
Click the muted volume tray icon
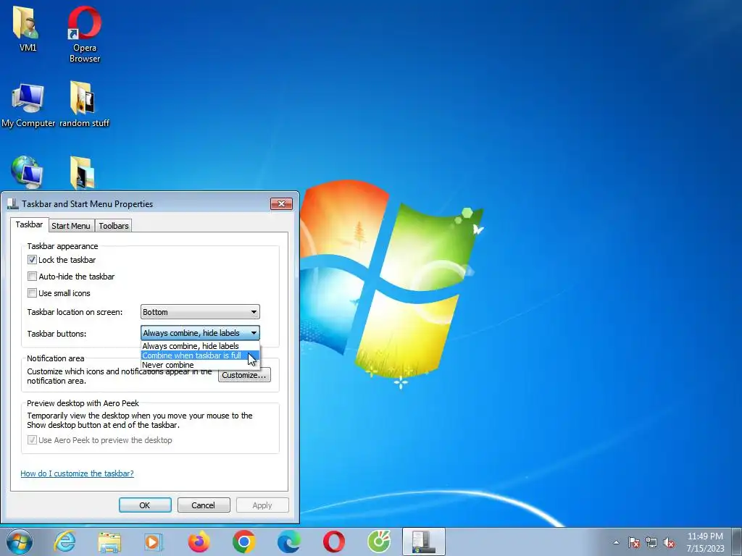(x=669, y=542)
